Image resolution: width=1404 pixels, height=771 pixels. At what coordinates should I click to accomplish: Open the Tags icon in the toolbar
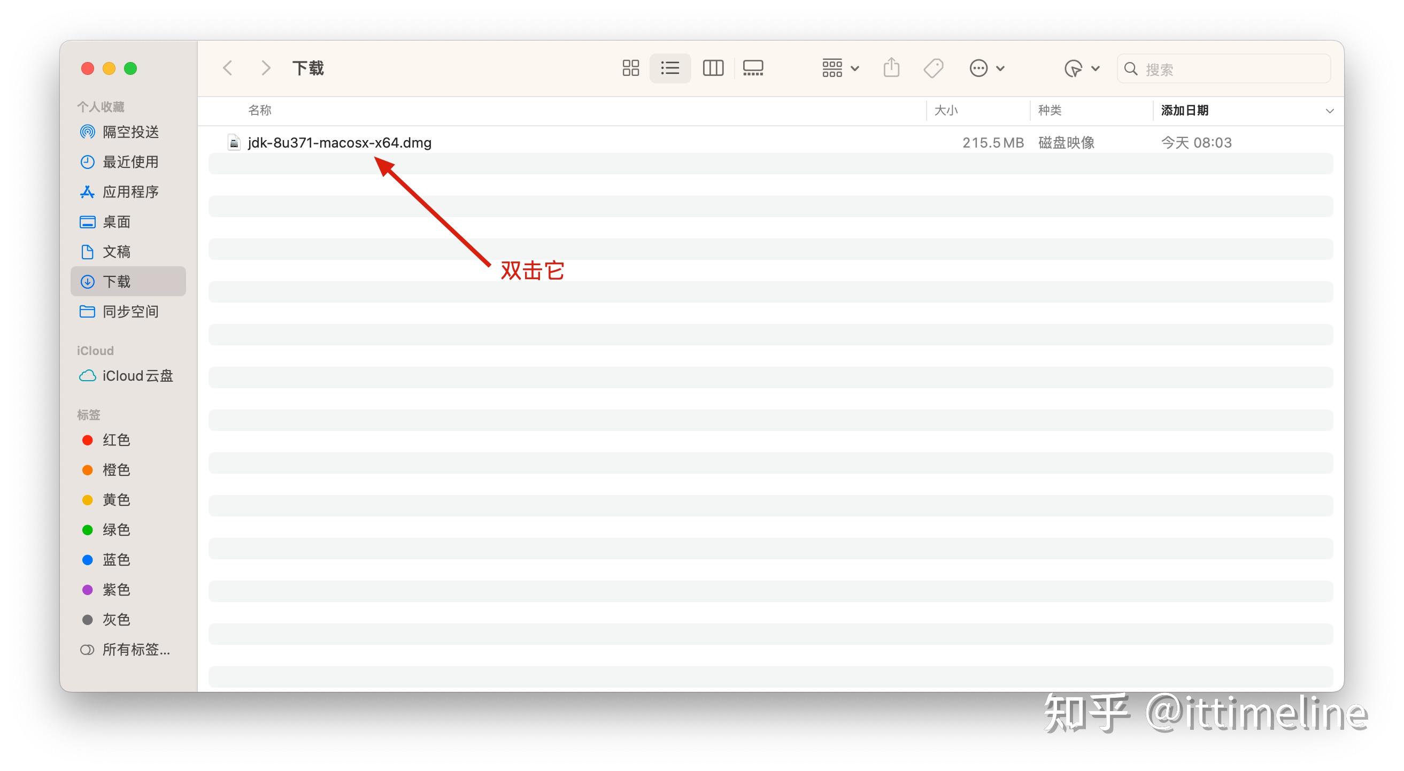coord(932,67)
